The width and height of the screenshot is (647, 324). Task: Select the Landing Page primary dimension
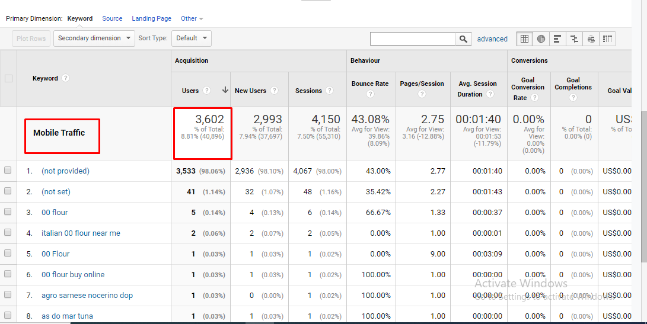(x=151, y=18)
